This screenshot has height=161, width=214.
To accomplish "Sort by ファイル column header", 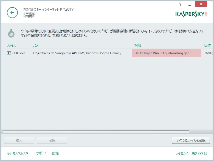I will click(x=12, y=45).
